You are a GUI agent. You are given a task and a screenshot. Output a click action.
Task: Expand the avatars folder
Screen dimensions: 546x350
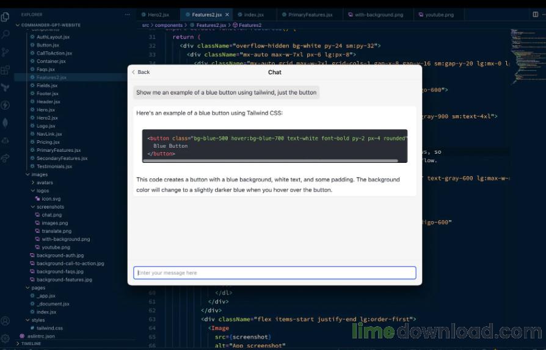(44, 182)
